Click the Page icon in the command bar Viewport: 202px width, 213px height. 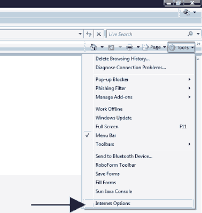tap(145, 47)
